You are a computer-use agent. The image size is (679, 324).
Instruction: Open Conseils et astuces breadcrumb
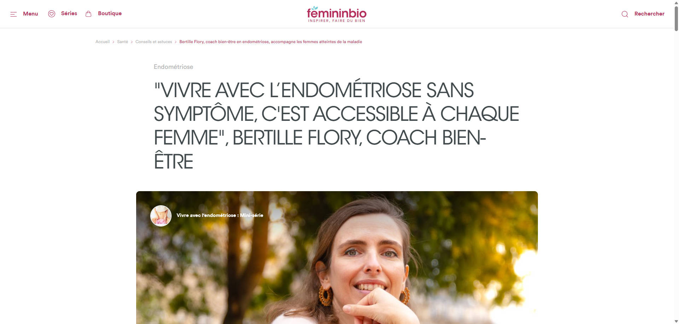[x=153, y=42]
